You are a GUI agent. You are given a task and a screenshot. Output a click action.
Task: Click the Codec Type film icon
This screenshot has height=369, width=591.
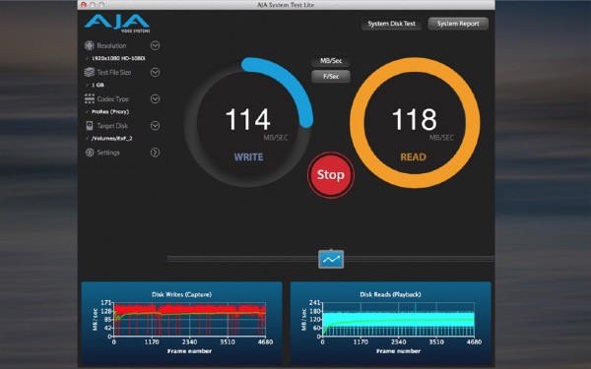pyautogui.click(x=90, y=98)
